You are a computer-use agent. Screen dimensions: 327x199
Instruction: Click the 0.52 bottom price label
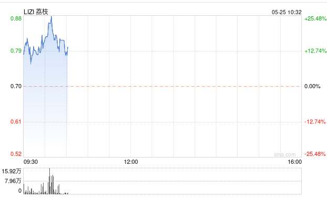[x=16, y=154]
